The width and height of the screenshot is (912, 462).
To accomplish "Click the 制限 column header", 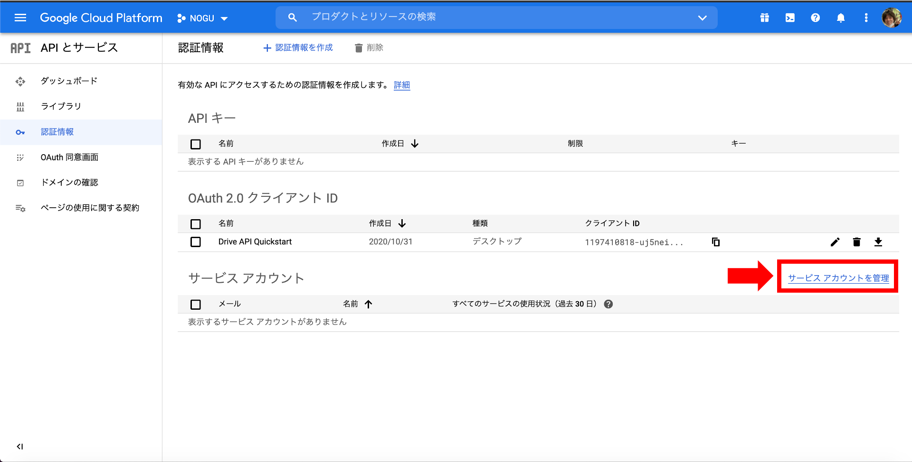I will [575, 144].
